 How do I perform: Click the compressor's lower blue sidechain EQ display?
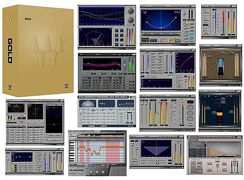pos(156,83)
